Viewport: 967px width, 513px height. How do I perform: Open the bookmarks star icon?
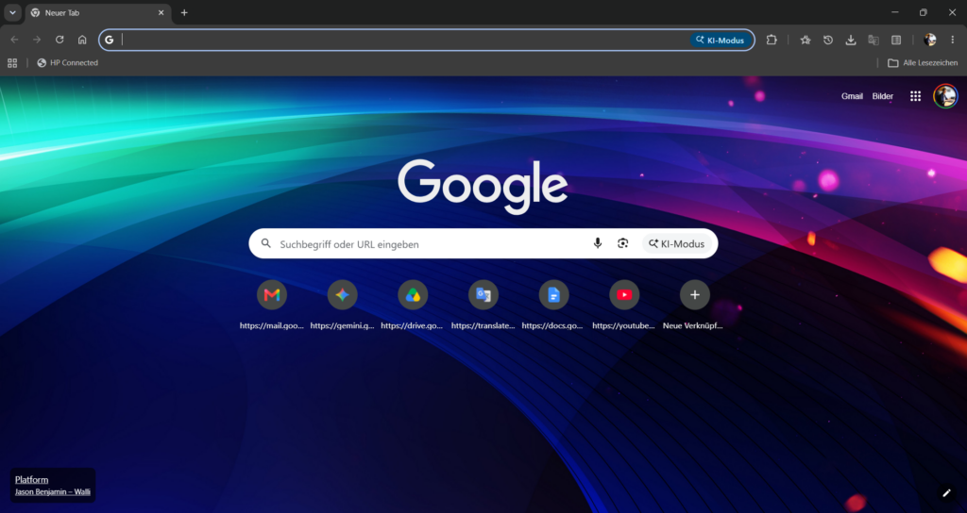[806, 40]
